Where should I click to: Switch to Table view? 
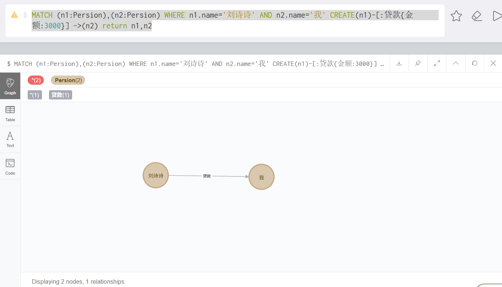(x=10, y=113)
